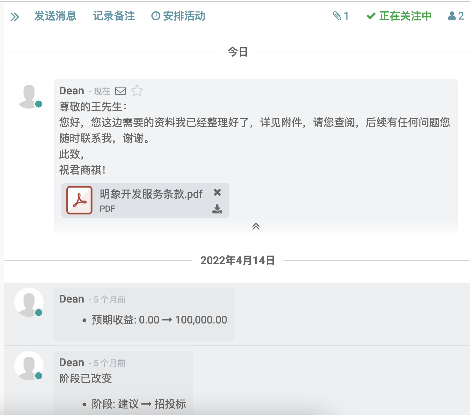470x415 pixels.
Task: Collapse the message with double up chevron
Action: [x=256, y=226]
